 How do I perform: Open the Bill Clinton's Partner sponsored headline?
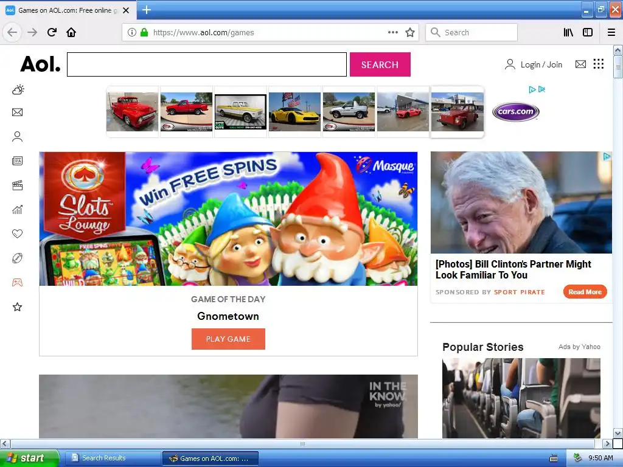pyautogui.click(x=513, y=269)
